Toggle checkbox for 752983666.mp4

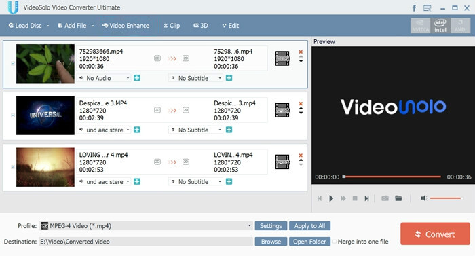point(13,63)
